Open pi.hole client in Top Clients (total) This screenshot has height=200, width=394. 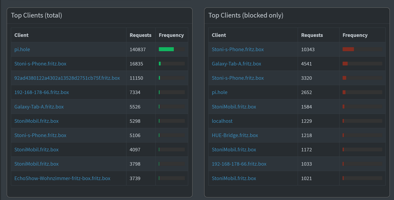22,49
